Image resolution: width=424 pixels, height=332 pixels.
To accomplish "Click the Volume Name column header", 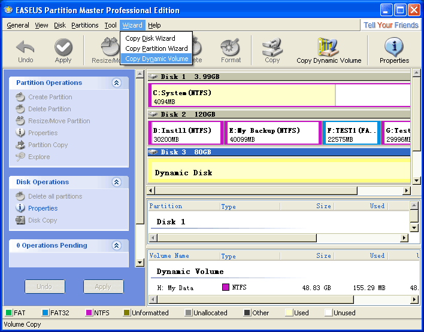I will (184, 256).
